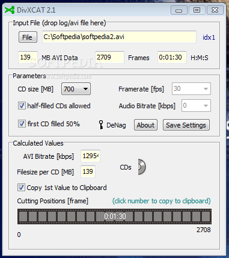Click the H:M:S duration field
Viewport: 229px width, 258px height.
click(172, 57)
